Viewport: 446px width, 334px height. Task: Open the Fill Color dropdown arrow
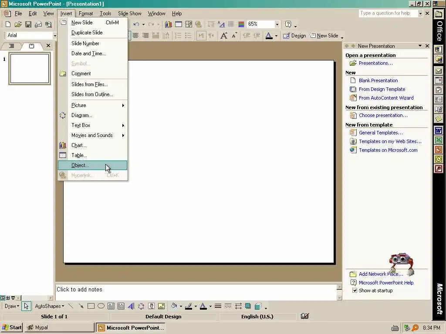[x=181, y=307]
